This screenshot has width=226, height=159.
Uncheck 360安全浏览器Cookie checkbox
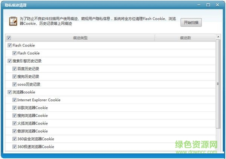(x=14, y=139)
